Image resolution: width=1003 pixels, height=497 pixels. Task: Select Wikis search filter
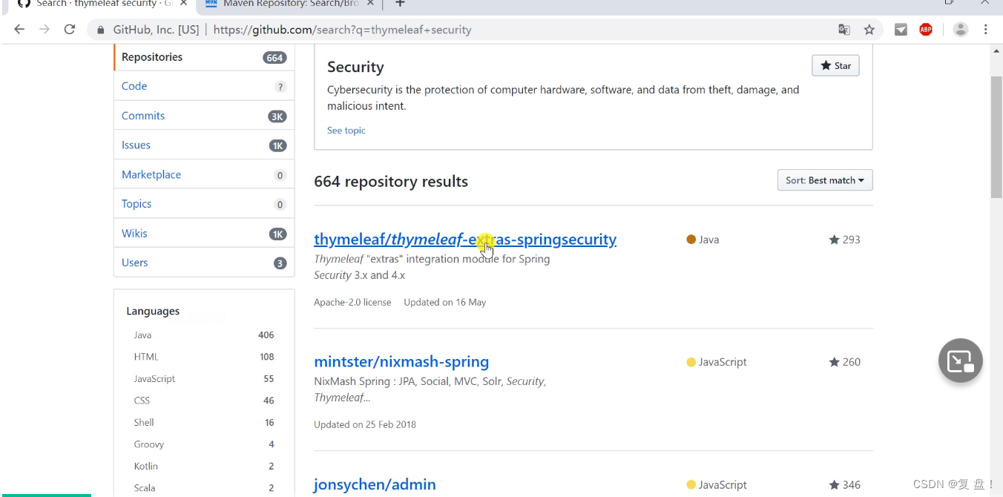point(203,233)
